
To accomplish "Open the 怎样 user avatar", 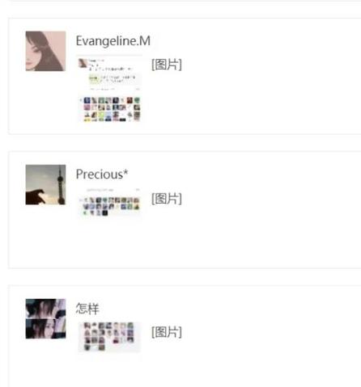I will 45,318.
